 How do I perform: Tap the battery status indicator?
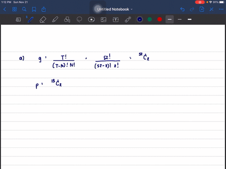pos(222,2)
